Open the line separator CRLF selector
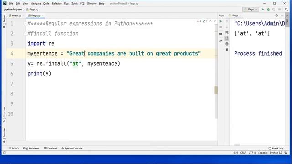Screen dimensions: 292x164 [x=243, y=153]
